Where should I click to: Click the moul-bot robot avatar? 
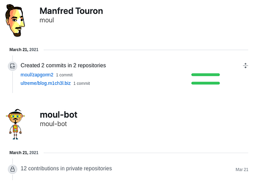pyautogui.click(x=15, y=124)
